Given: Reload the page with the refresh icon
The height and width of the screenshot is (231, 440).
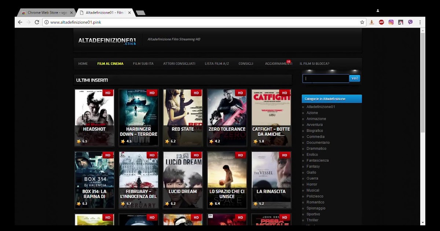Looking at the screenshot, I should point(37,22).
